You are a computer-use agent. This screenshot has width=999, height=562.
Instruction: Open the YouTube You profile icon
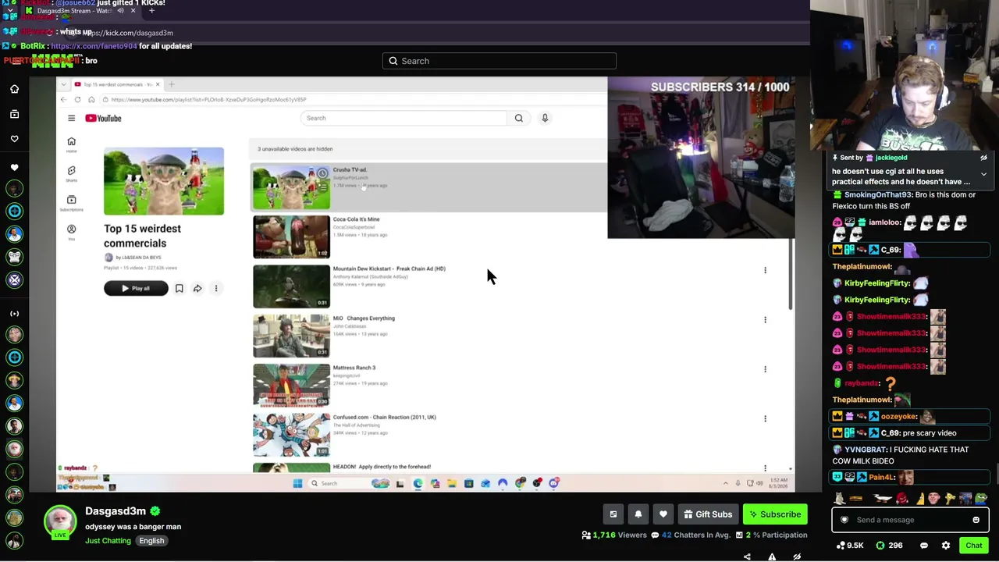tap(71, 231)
